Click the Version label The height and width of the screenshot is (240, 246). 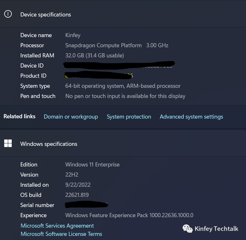[29, 175]
